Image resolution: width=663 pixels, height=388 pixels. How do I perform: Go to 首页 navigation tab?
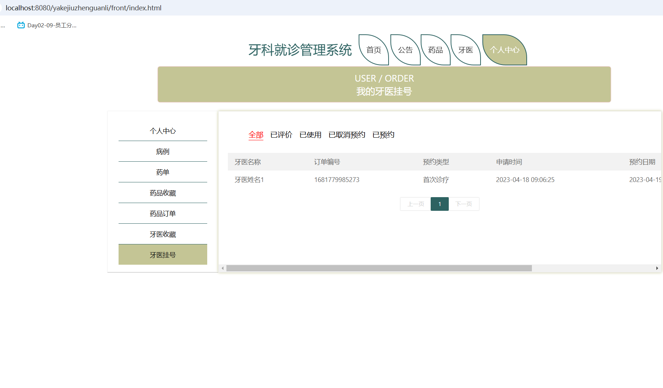point(374,50)
